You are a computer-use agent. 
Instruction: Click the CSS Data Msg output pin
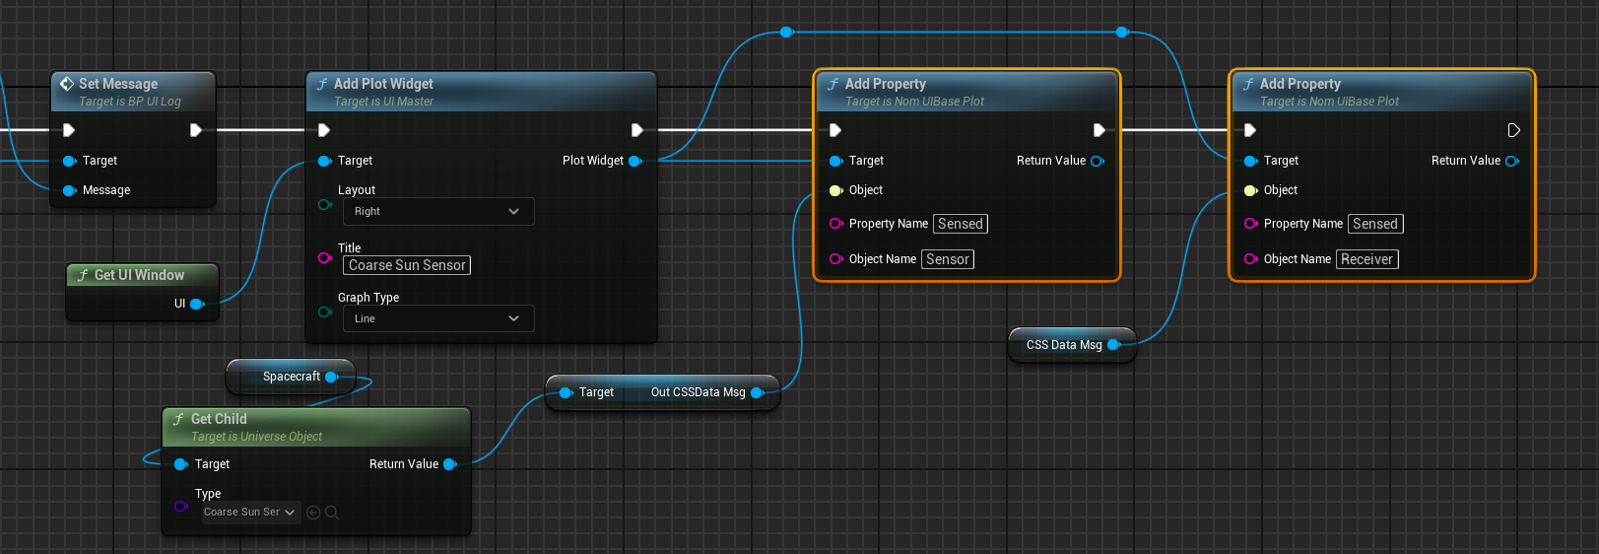tap(1114, 345)
